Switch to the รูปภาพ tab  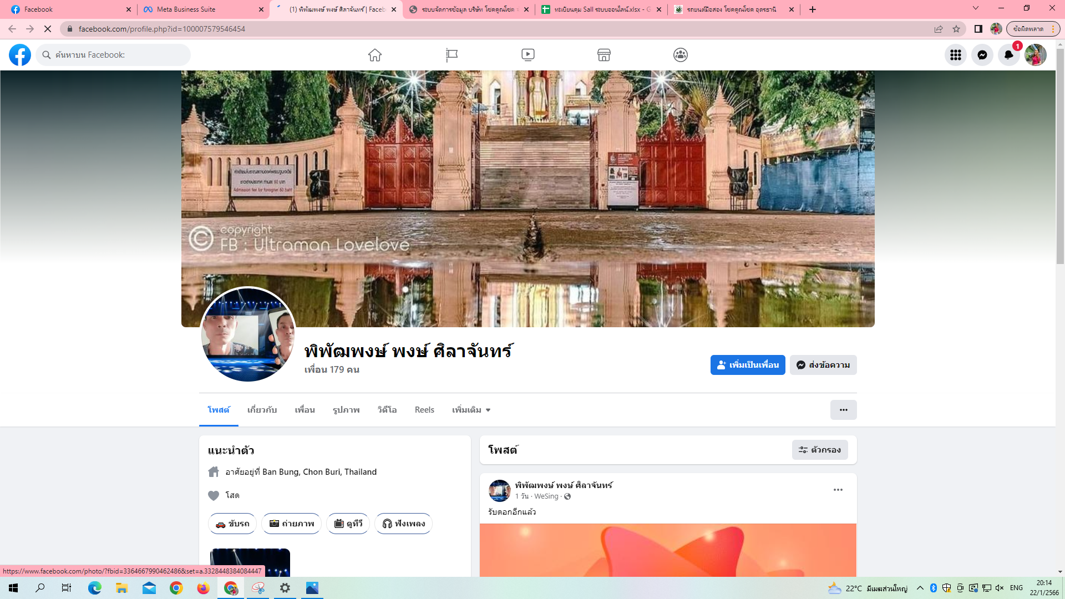[x=346, y=410]
